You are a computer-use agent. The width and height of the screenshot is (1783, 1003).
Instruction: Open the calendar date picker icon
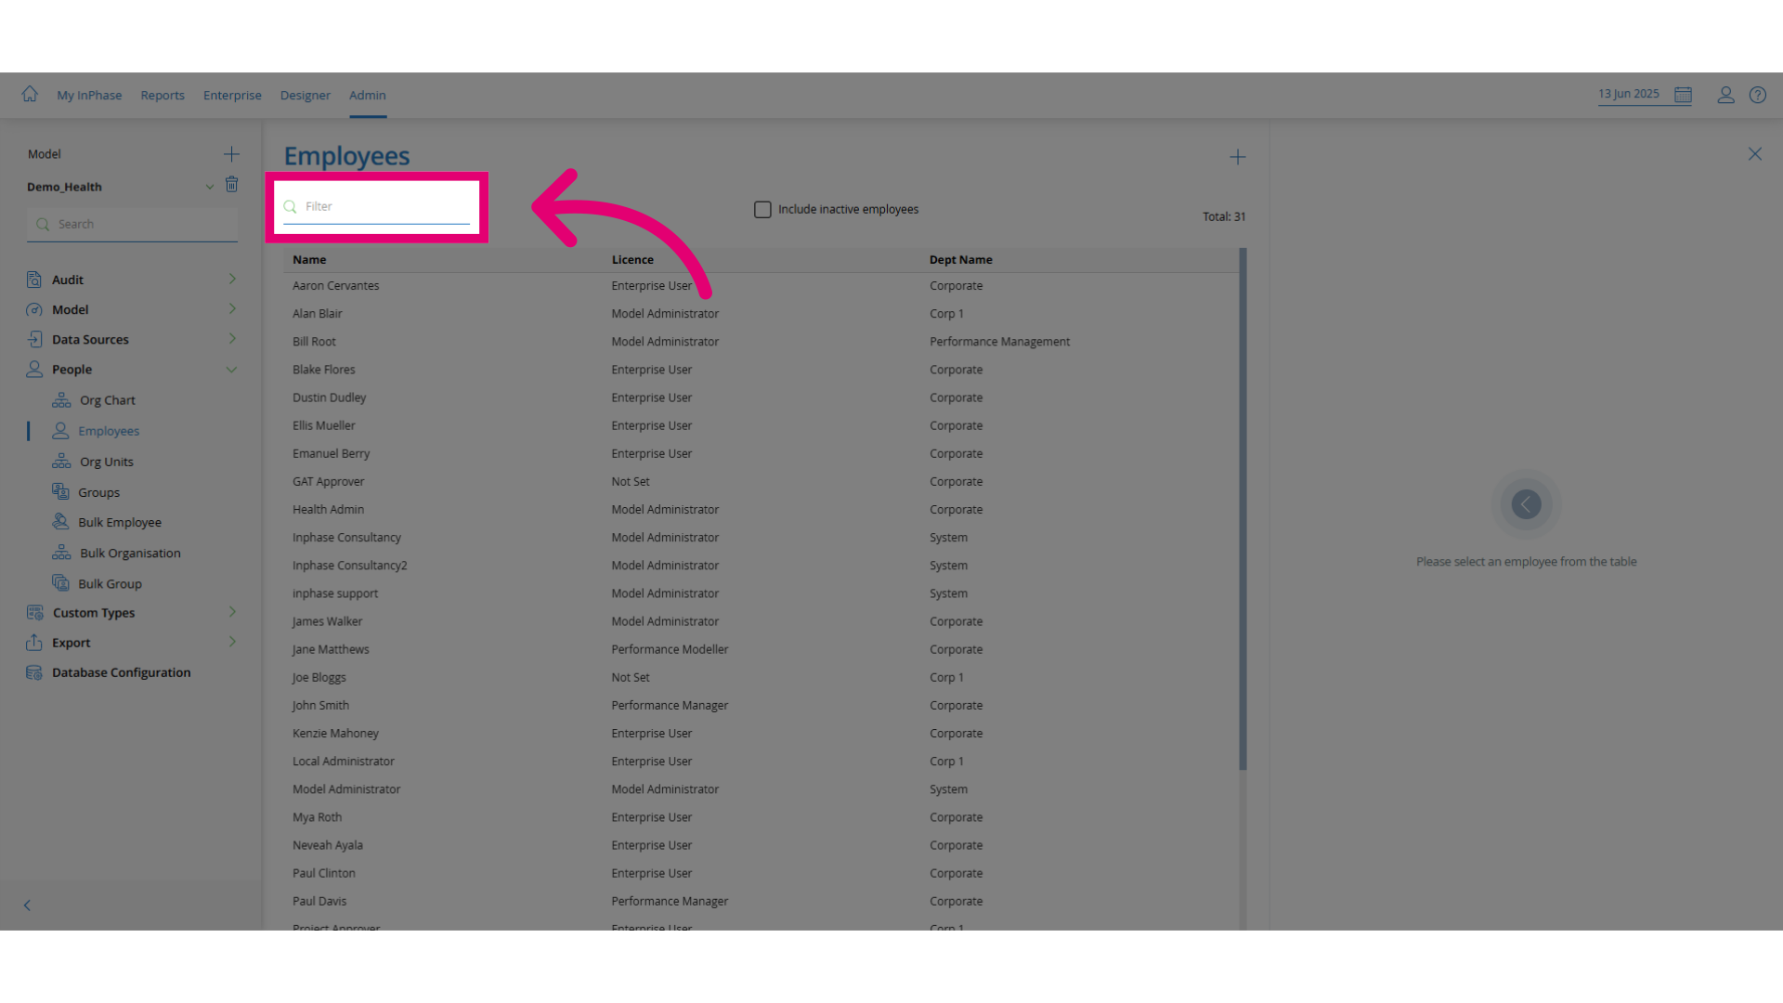click(1683, 95)
